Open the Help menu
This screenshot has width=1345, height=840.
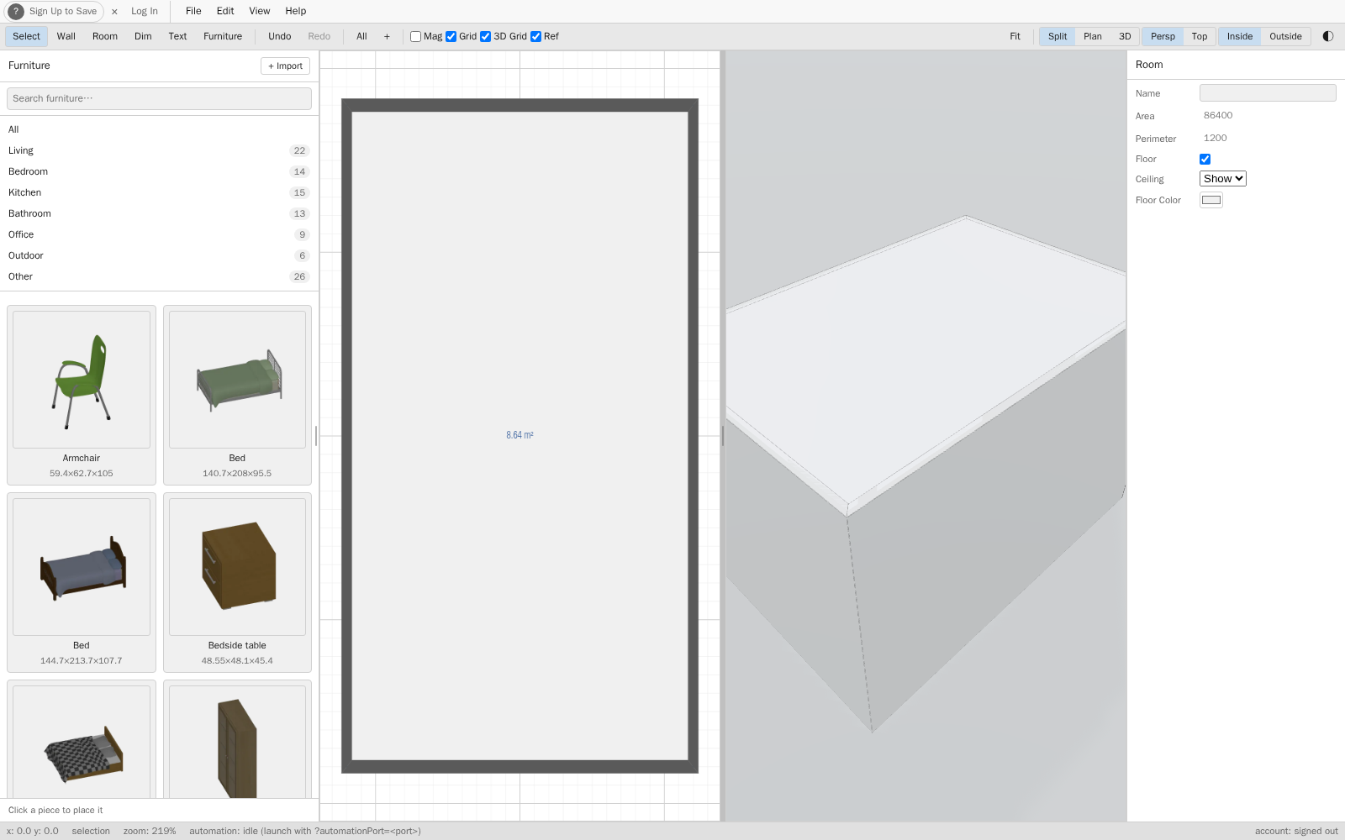(296, 11)
